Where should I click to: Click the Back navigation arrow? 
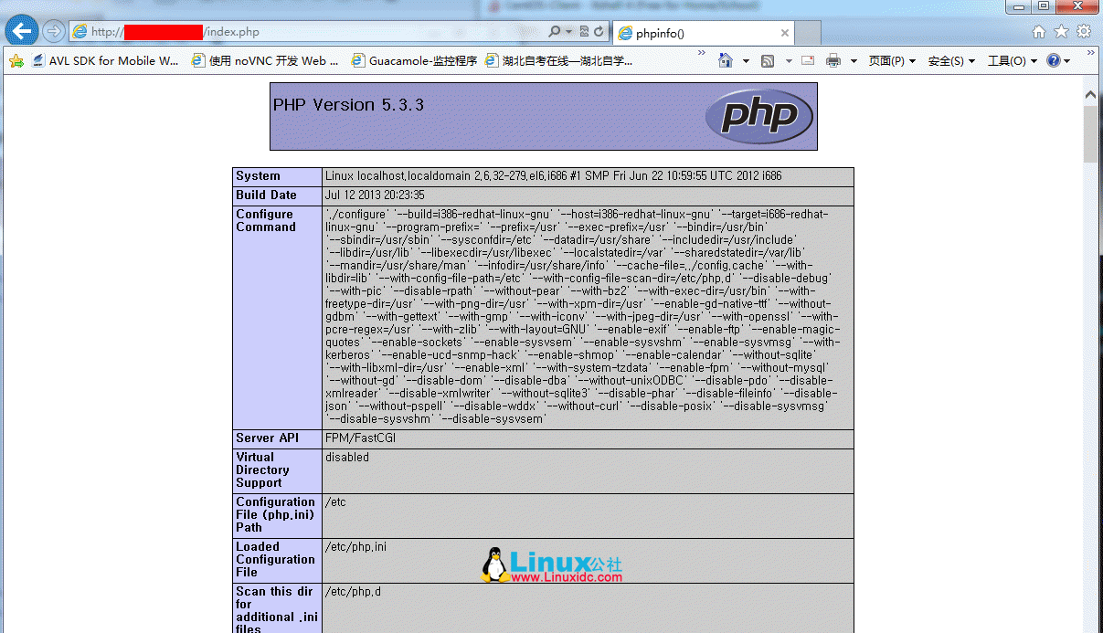click(20, 30)
